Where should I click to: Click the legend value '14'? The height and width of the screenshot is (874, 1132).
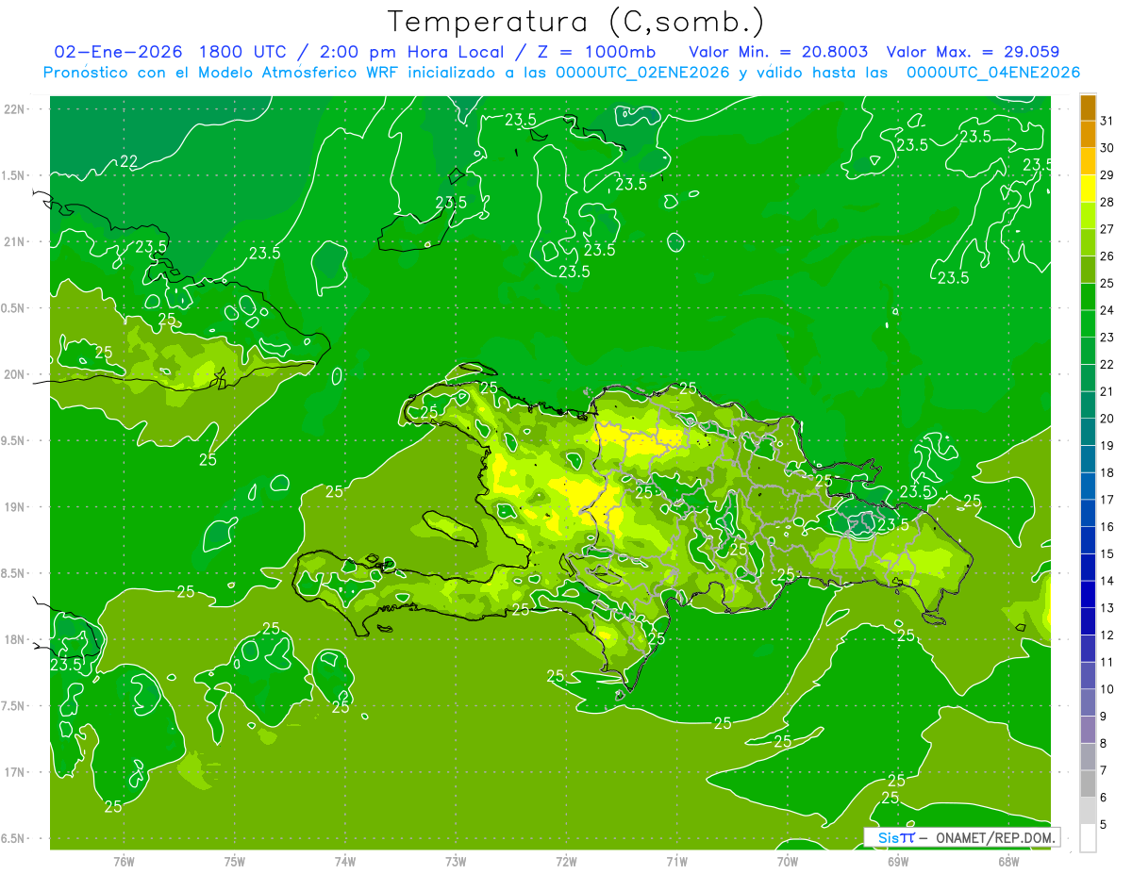point(1107,582)
